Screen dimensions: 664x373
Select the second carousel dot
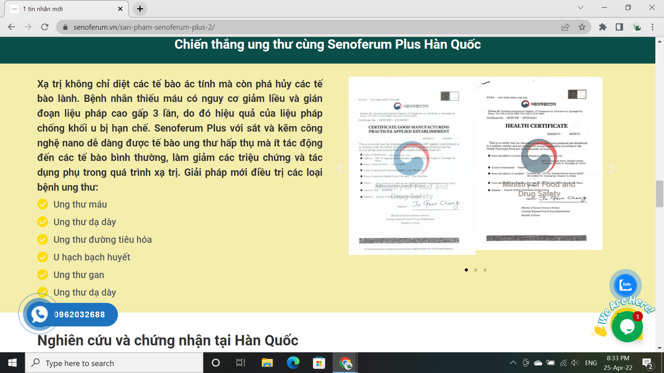tap(475, 270)
